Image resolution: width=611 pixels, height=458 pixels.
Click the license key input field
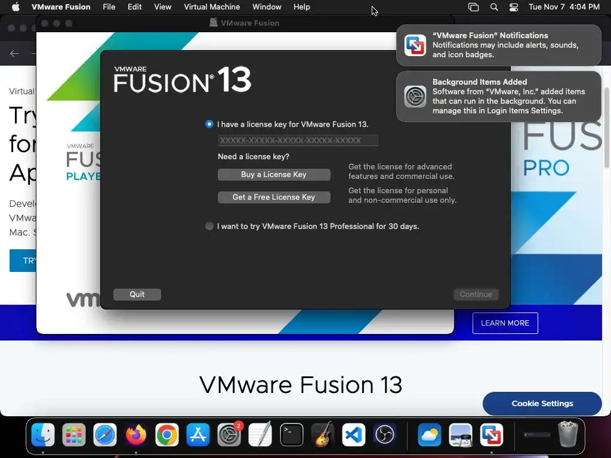coord(298,140)
